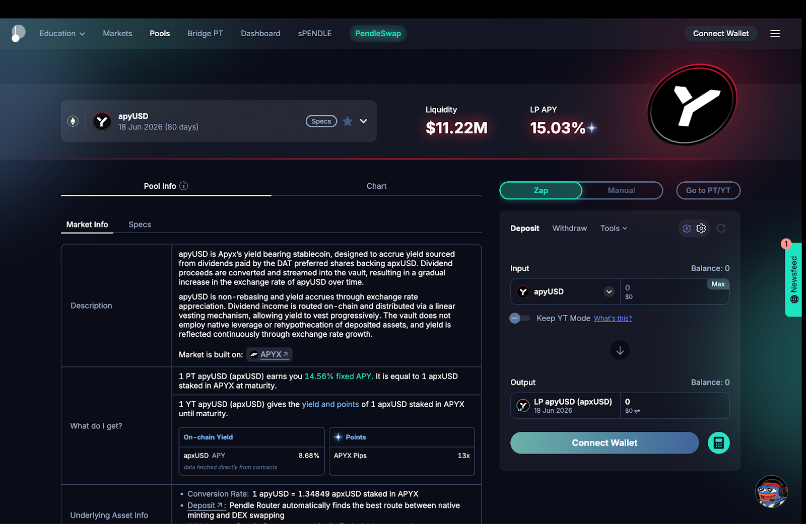Click the swap arrows icon beside output $0
This screenshot has width=806, height=524.
pyautogui.click(x=637, y=411)
